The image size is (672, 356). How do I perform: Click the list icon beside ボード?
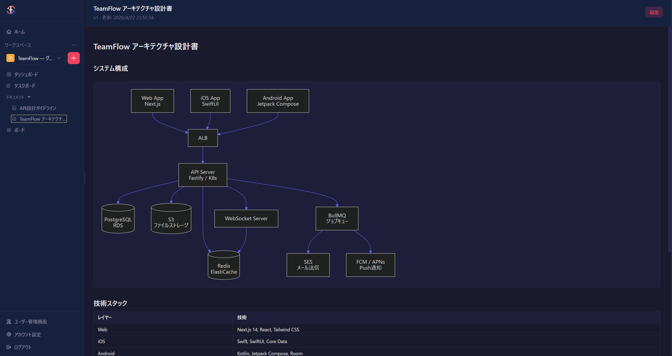click(9, 130)
